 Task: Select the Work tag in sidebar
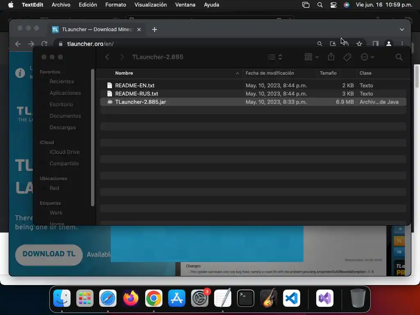coord(56,213)
